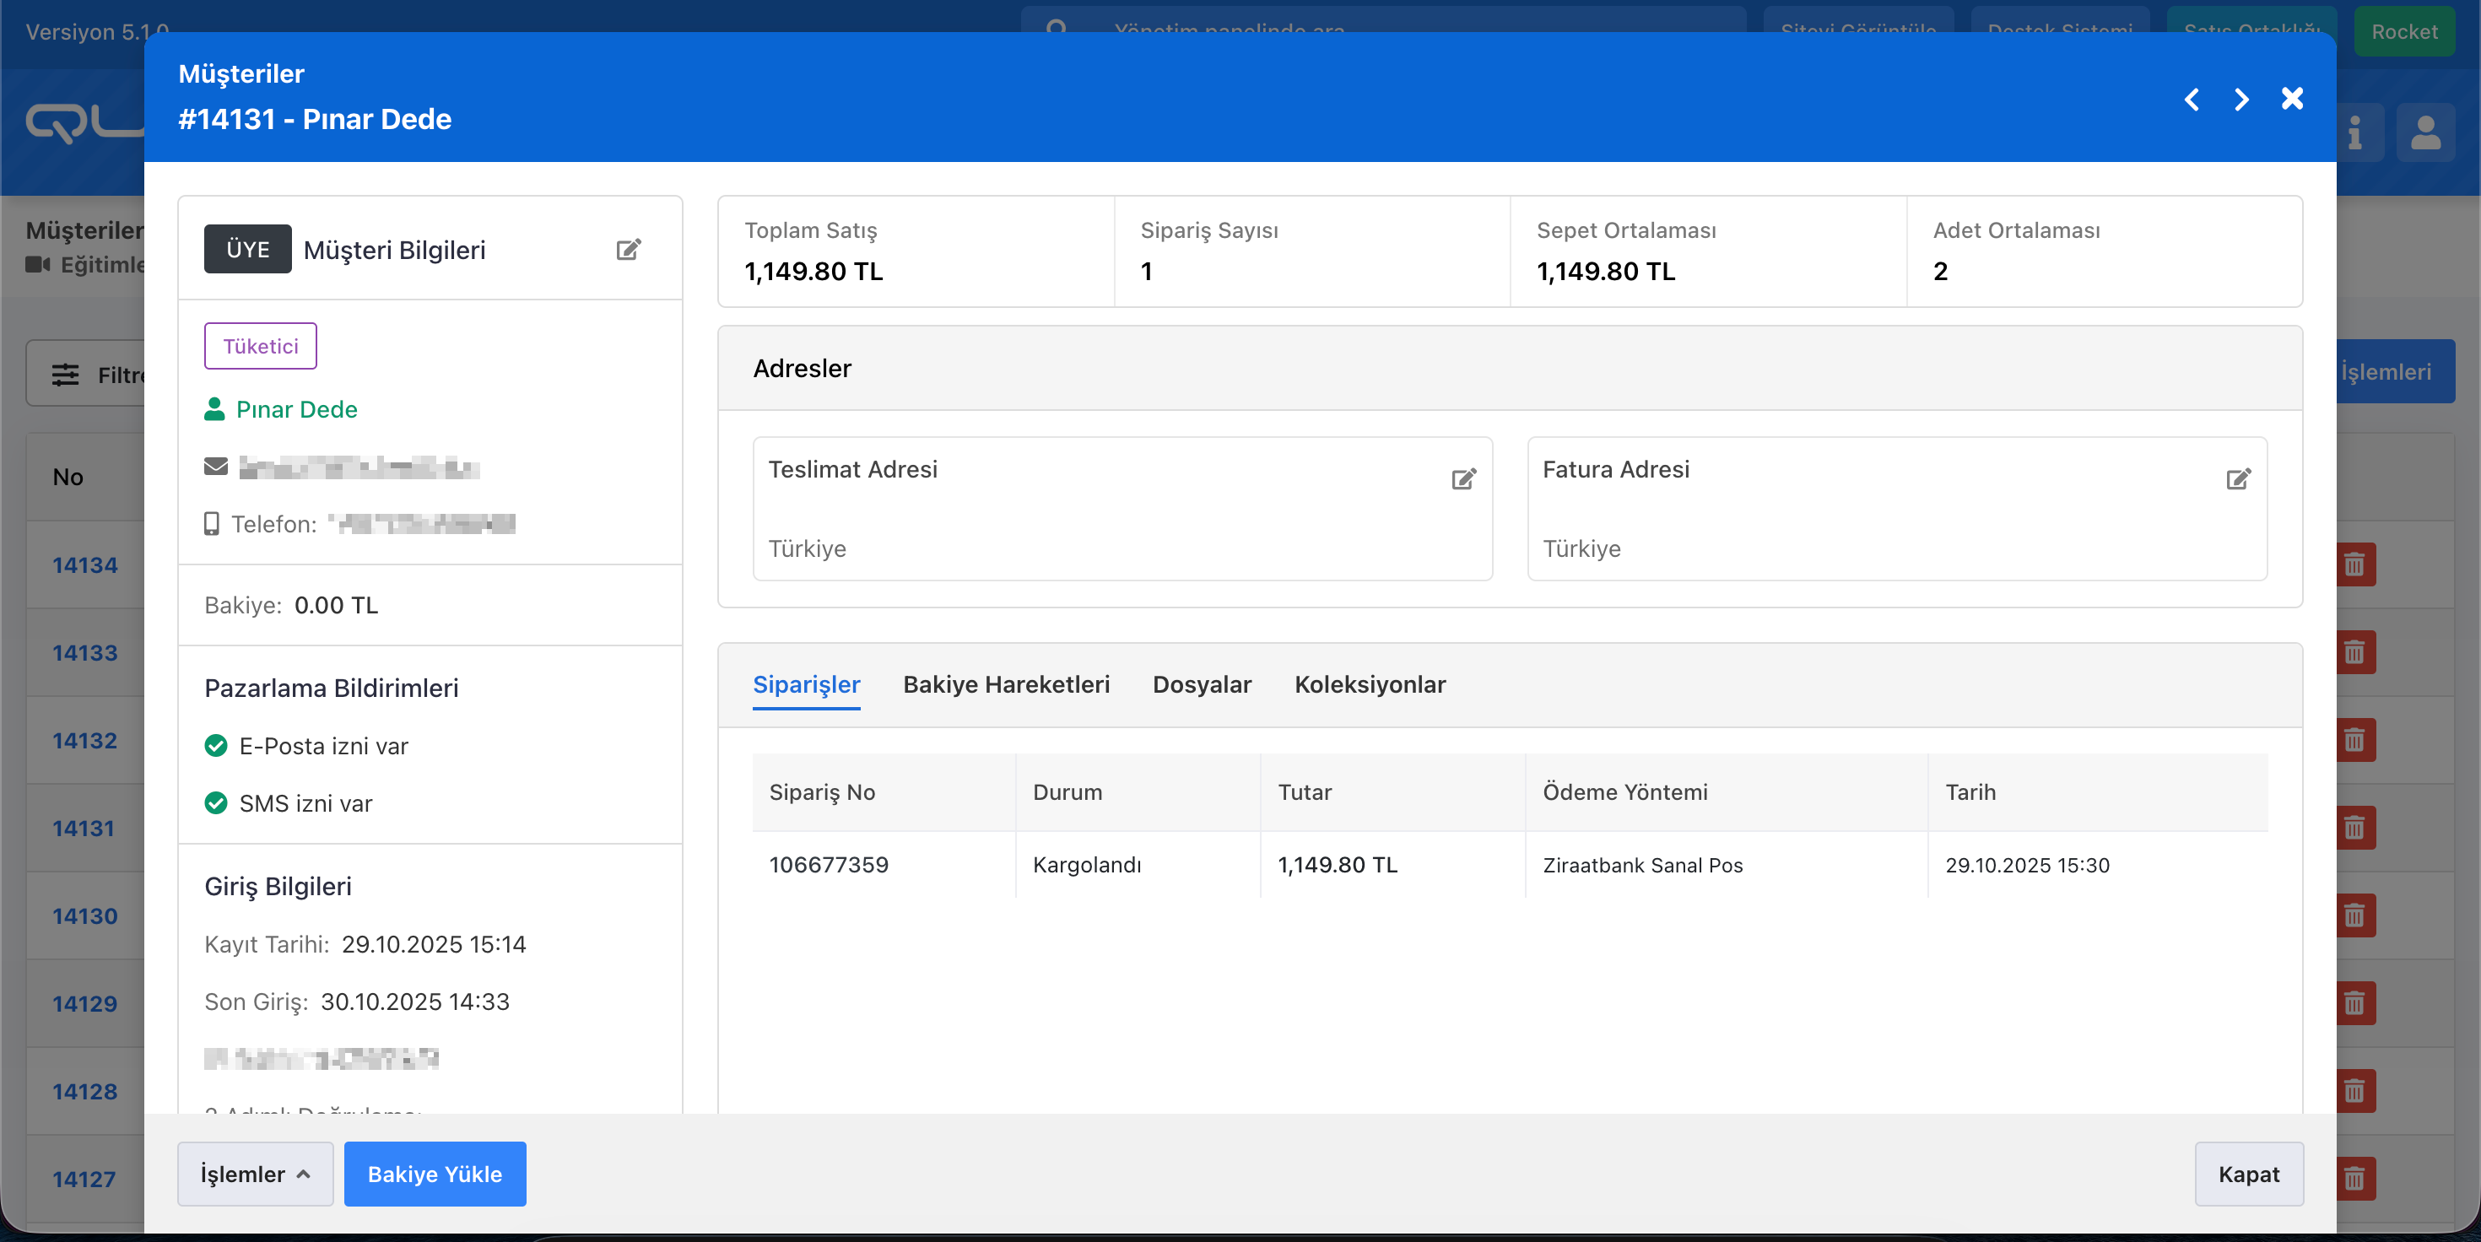
Task: Select the Koleksiyonlar tab
Action: pos(1369,684)
